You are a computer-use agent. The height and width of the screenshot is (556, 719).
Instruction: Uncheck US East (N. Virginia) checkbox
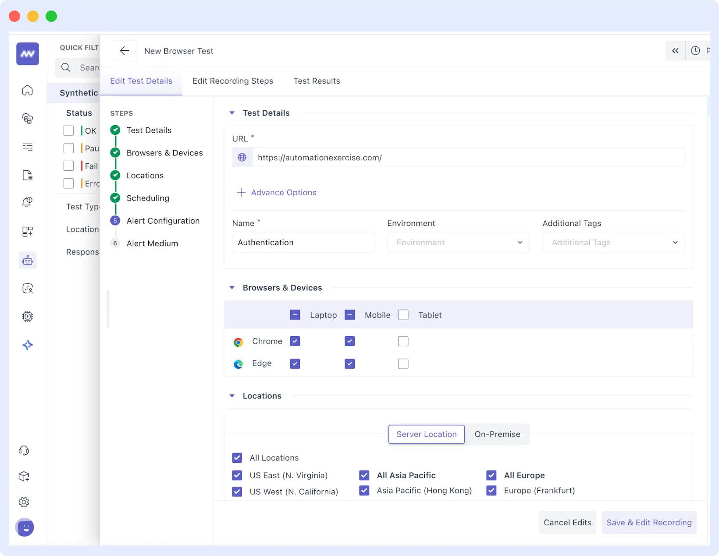click(237, 475)
